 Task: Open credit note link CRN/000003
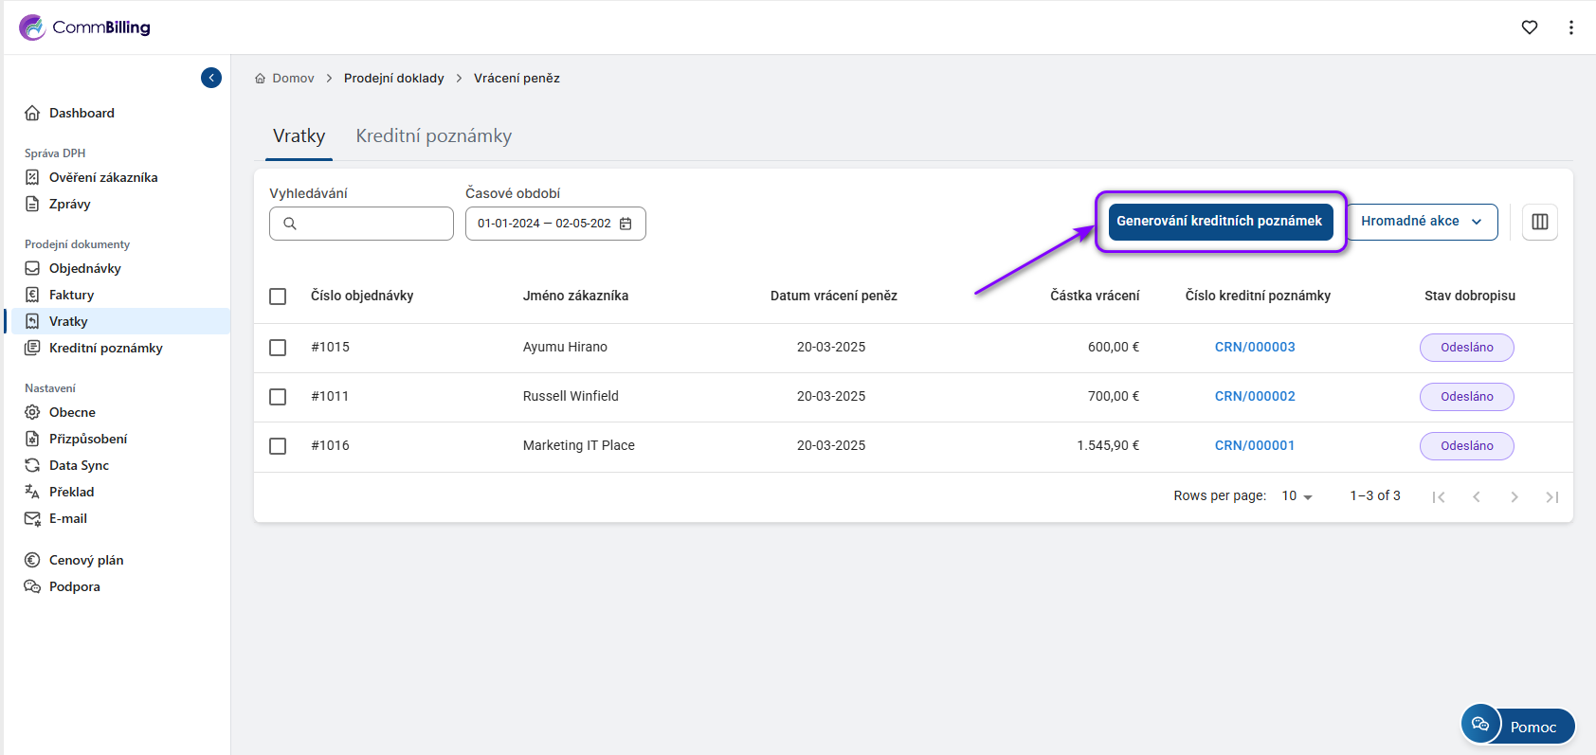pyautogui.click(x=1254, y=348)
